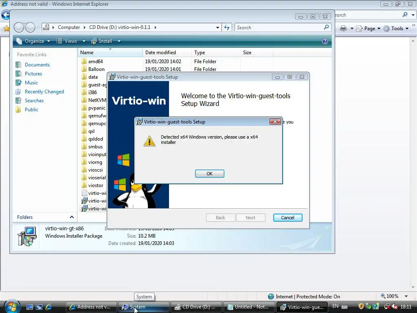Click the Install toolbar button
The width and height of the screenshot is (417, 313).
click(102, 41)
